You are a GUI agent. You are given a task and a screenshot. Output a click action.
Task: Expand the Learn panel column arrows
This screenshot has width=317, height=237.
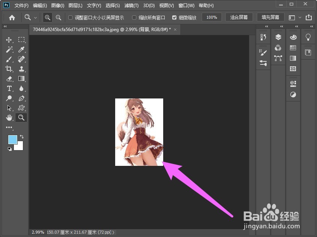point(311,27)
